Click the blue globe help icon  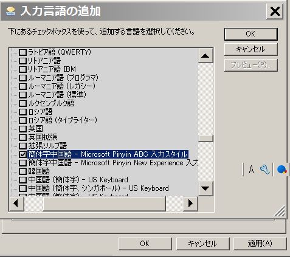click(x=281, y=170)
